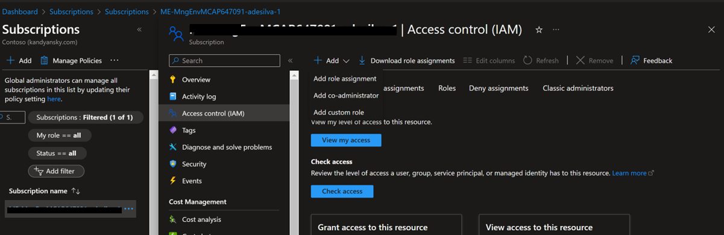This screenshot has width=724, height=235.
Task: Switch to the Classic administrators tab
Action: (x=578, y=88)
